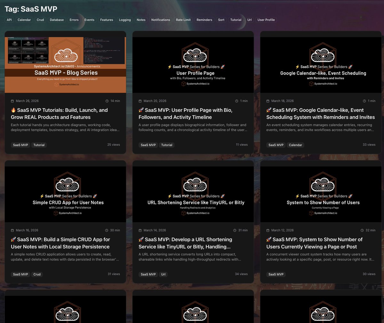Open System to Show Number of Users thumbnail

pos(321,194)
